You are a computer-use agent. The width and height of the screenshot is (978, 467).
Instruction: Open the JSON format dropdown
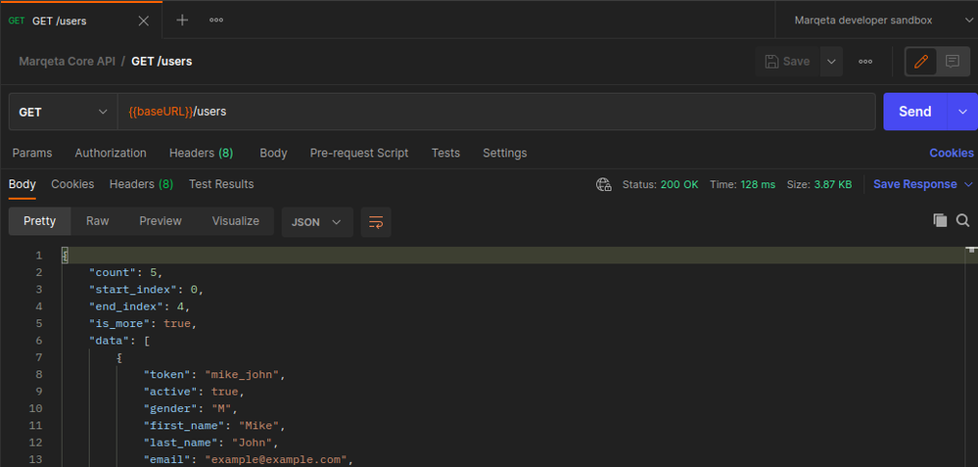pyautogui.click(x=317, y=222)
